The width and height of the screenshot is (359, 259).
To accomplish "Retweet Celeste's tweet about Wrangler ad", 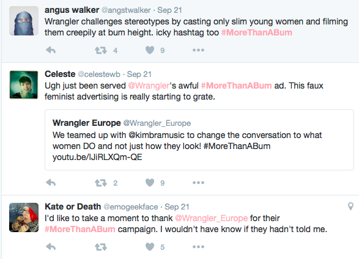I will tap(101, 183).
